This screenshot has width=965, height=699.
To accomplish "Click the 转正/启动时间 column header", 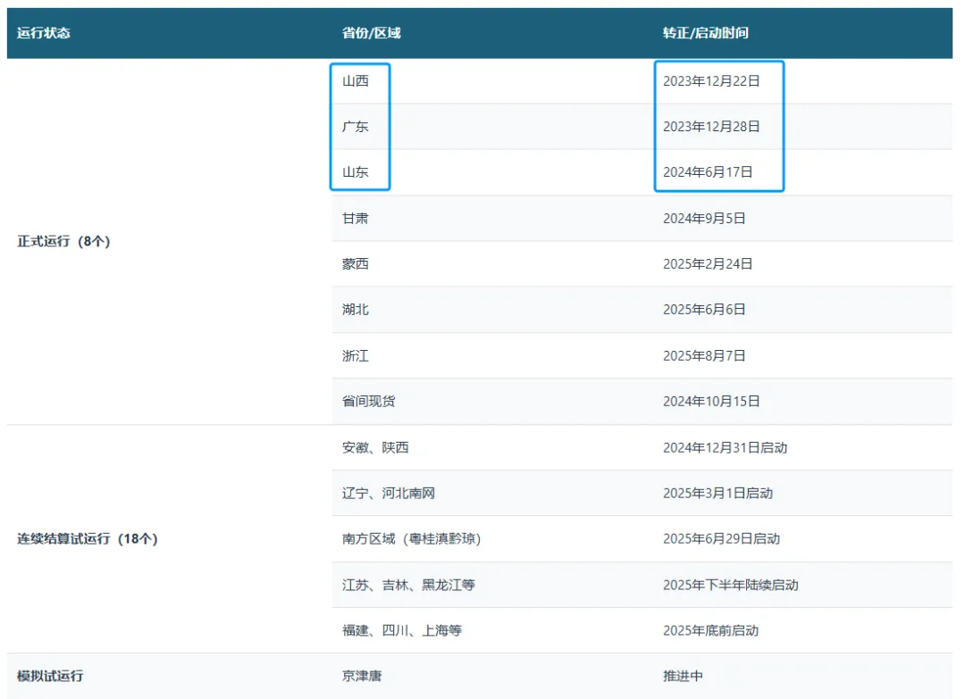I will pyautogui.click(x=701, y=33).
